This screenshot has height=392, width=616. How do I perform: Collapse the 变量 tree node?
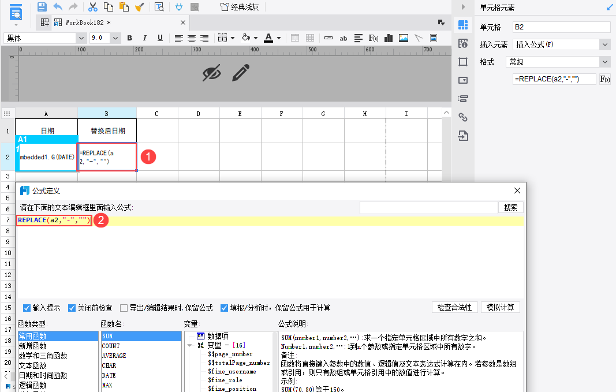(190, 345)
